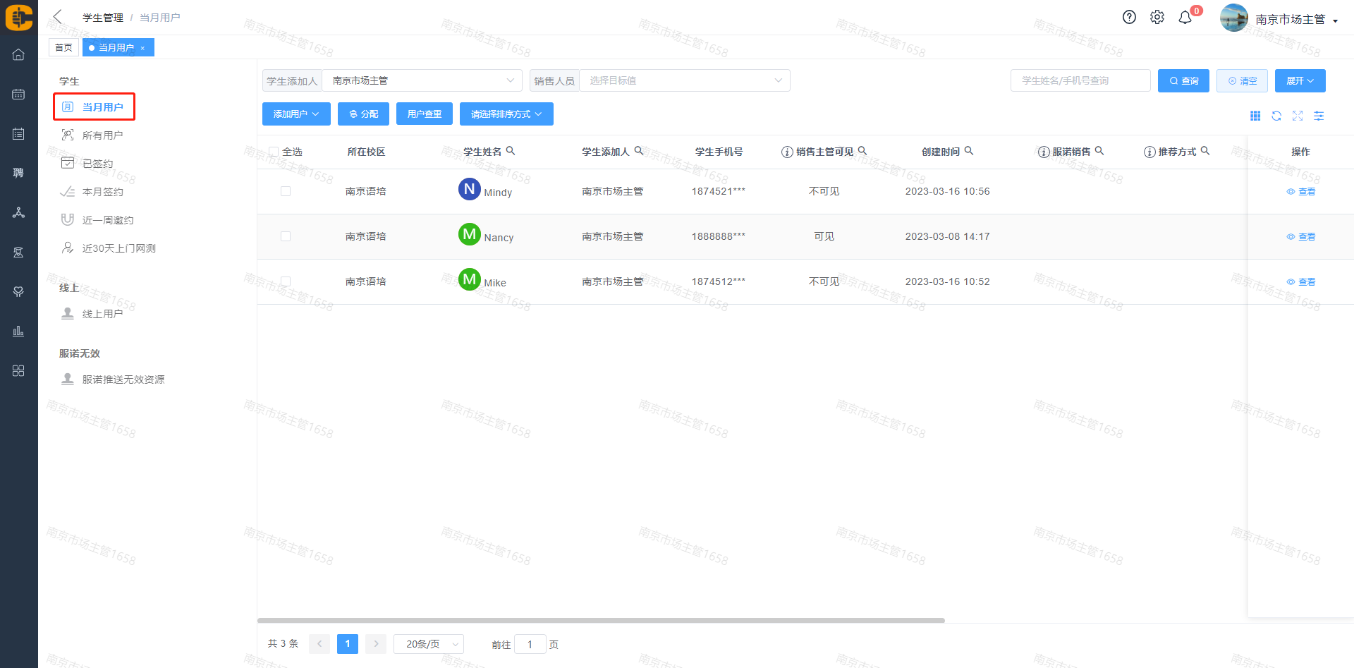The image size is (1354, 668).
Task: Open settings gear icon in header
Action: click(x=1157, y=18)
